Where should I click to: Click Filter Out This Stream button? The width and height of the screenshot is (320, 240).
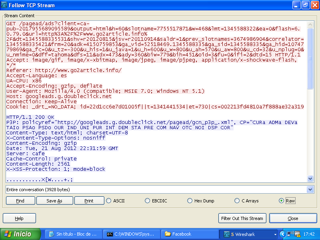click(242, 218)
